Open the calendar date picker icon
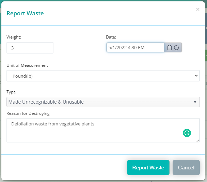Screen dimensions: 207x182 (x=170, y=48)
